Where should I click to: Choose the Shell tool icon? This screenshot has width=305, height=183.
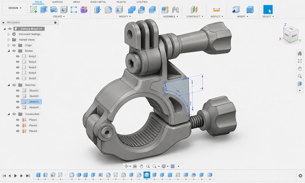tap(119, 9)
